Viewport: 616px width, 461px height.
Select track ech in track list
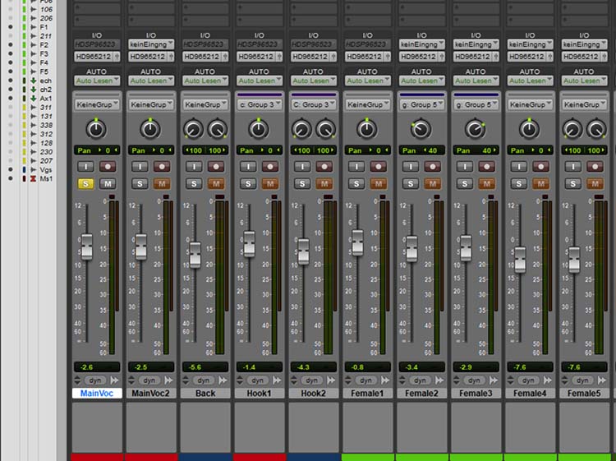click(x=45, y=81)
